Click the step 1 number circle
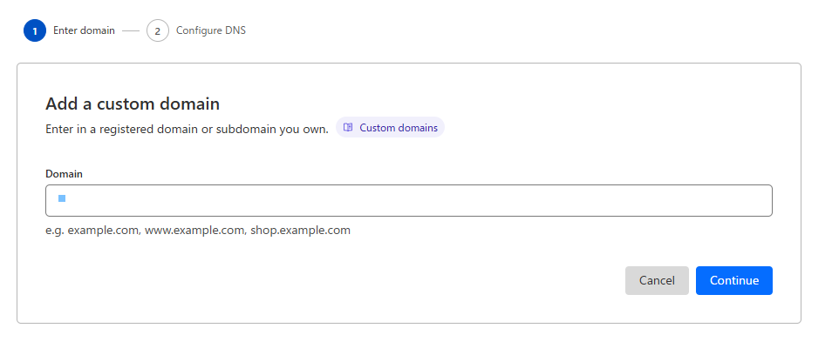 click(35, 30)
